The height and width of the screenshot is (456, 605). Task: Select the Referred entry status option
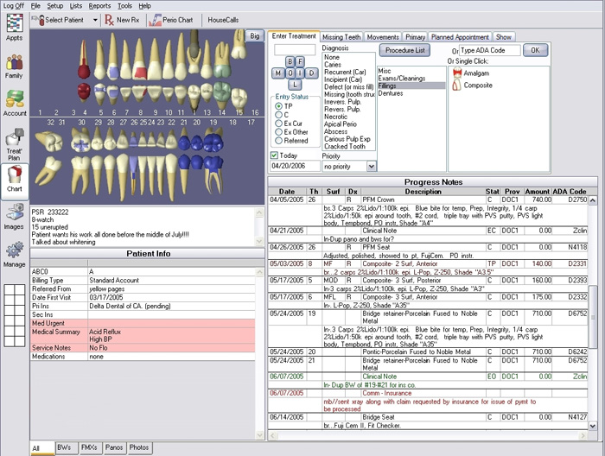[x=278, y=140]
